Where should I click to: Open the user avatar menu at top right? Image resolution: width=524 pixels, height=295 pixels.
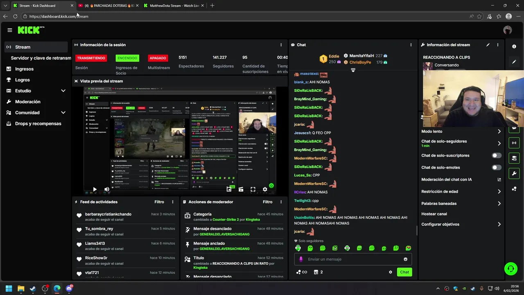point(508,30)
